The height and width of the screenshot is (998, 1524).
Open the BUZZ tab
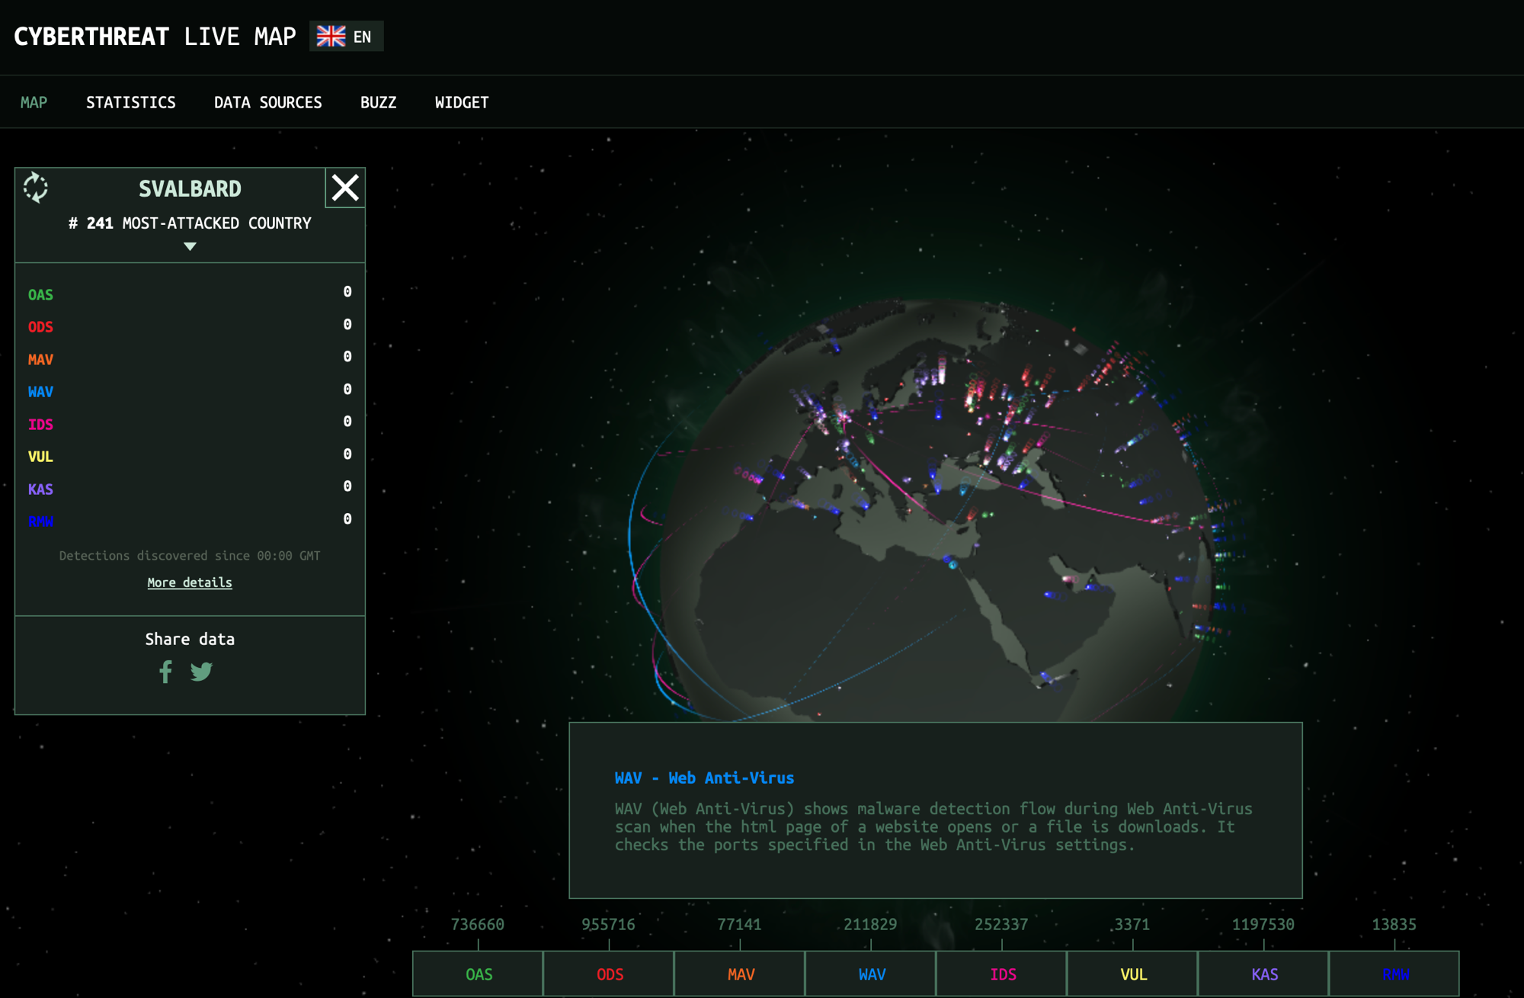click(x=379, y=102)
